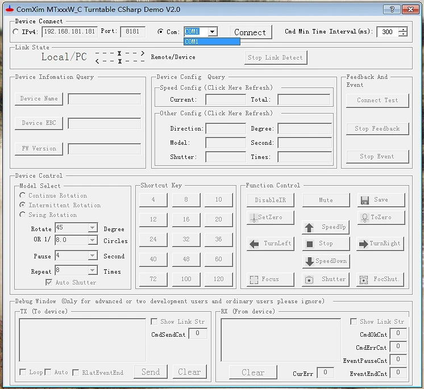Toggle the Auto Shutter checkbox
424x389 pixels.
pyautogui.click(x=49, y=283)
